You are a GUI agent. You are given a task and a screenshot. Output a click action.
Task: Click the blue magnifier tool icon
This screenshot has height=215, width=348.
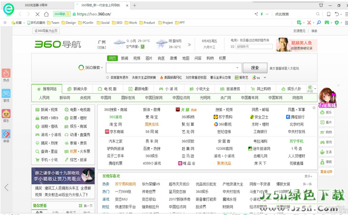click(319, 23)
